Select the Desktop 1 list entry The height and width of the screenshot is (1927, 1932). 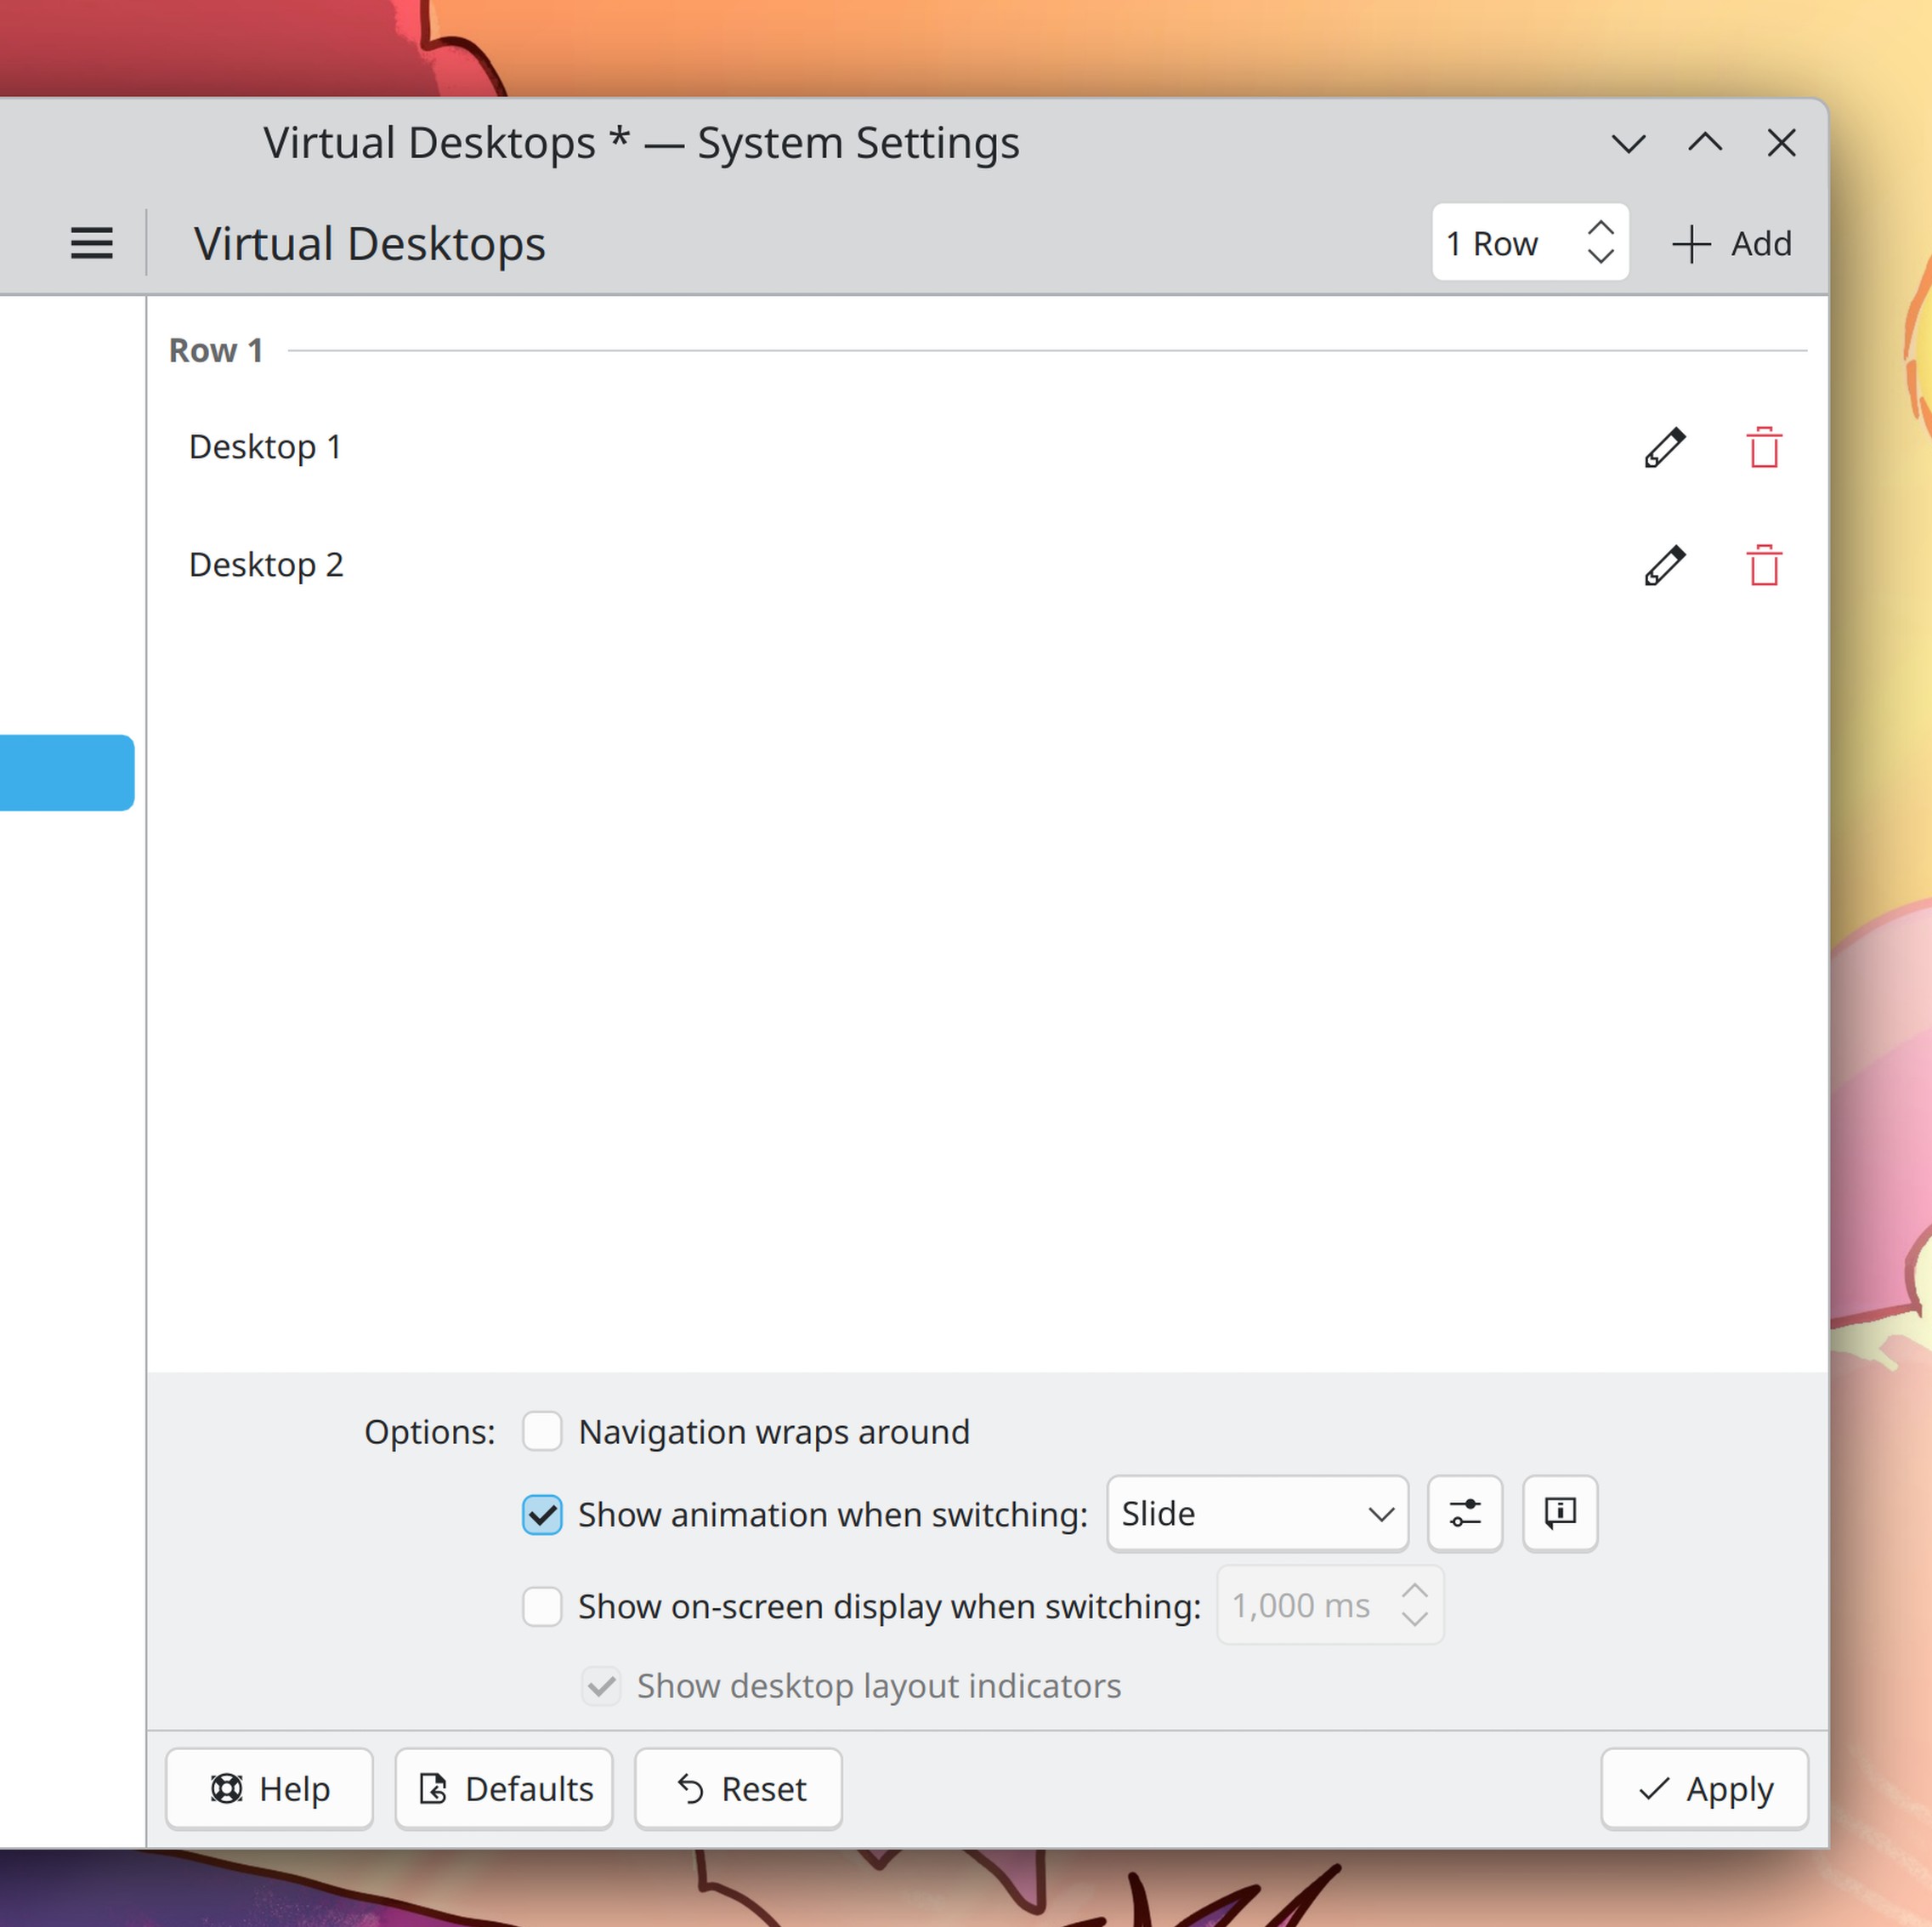[265, 447]
